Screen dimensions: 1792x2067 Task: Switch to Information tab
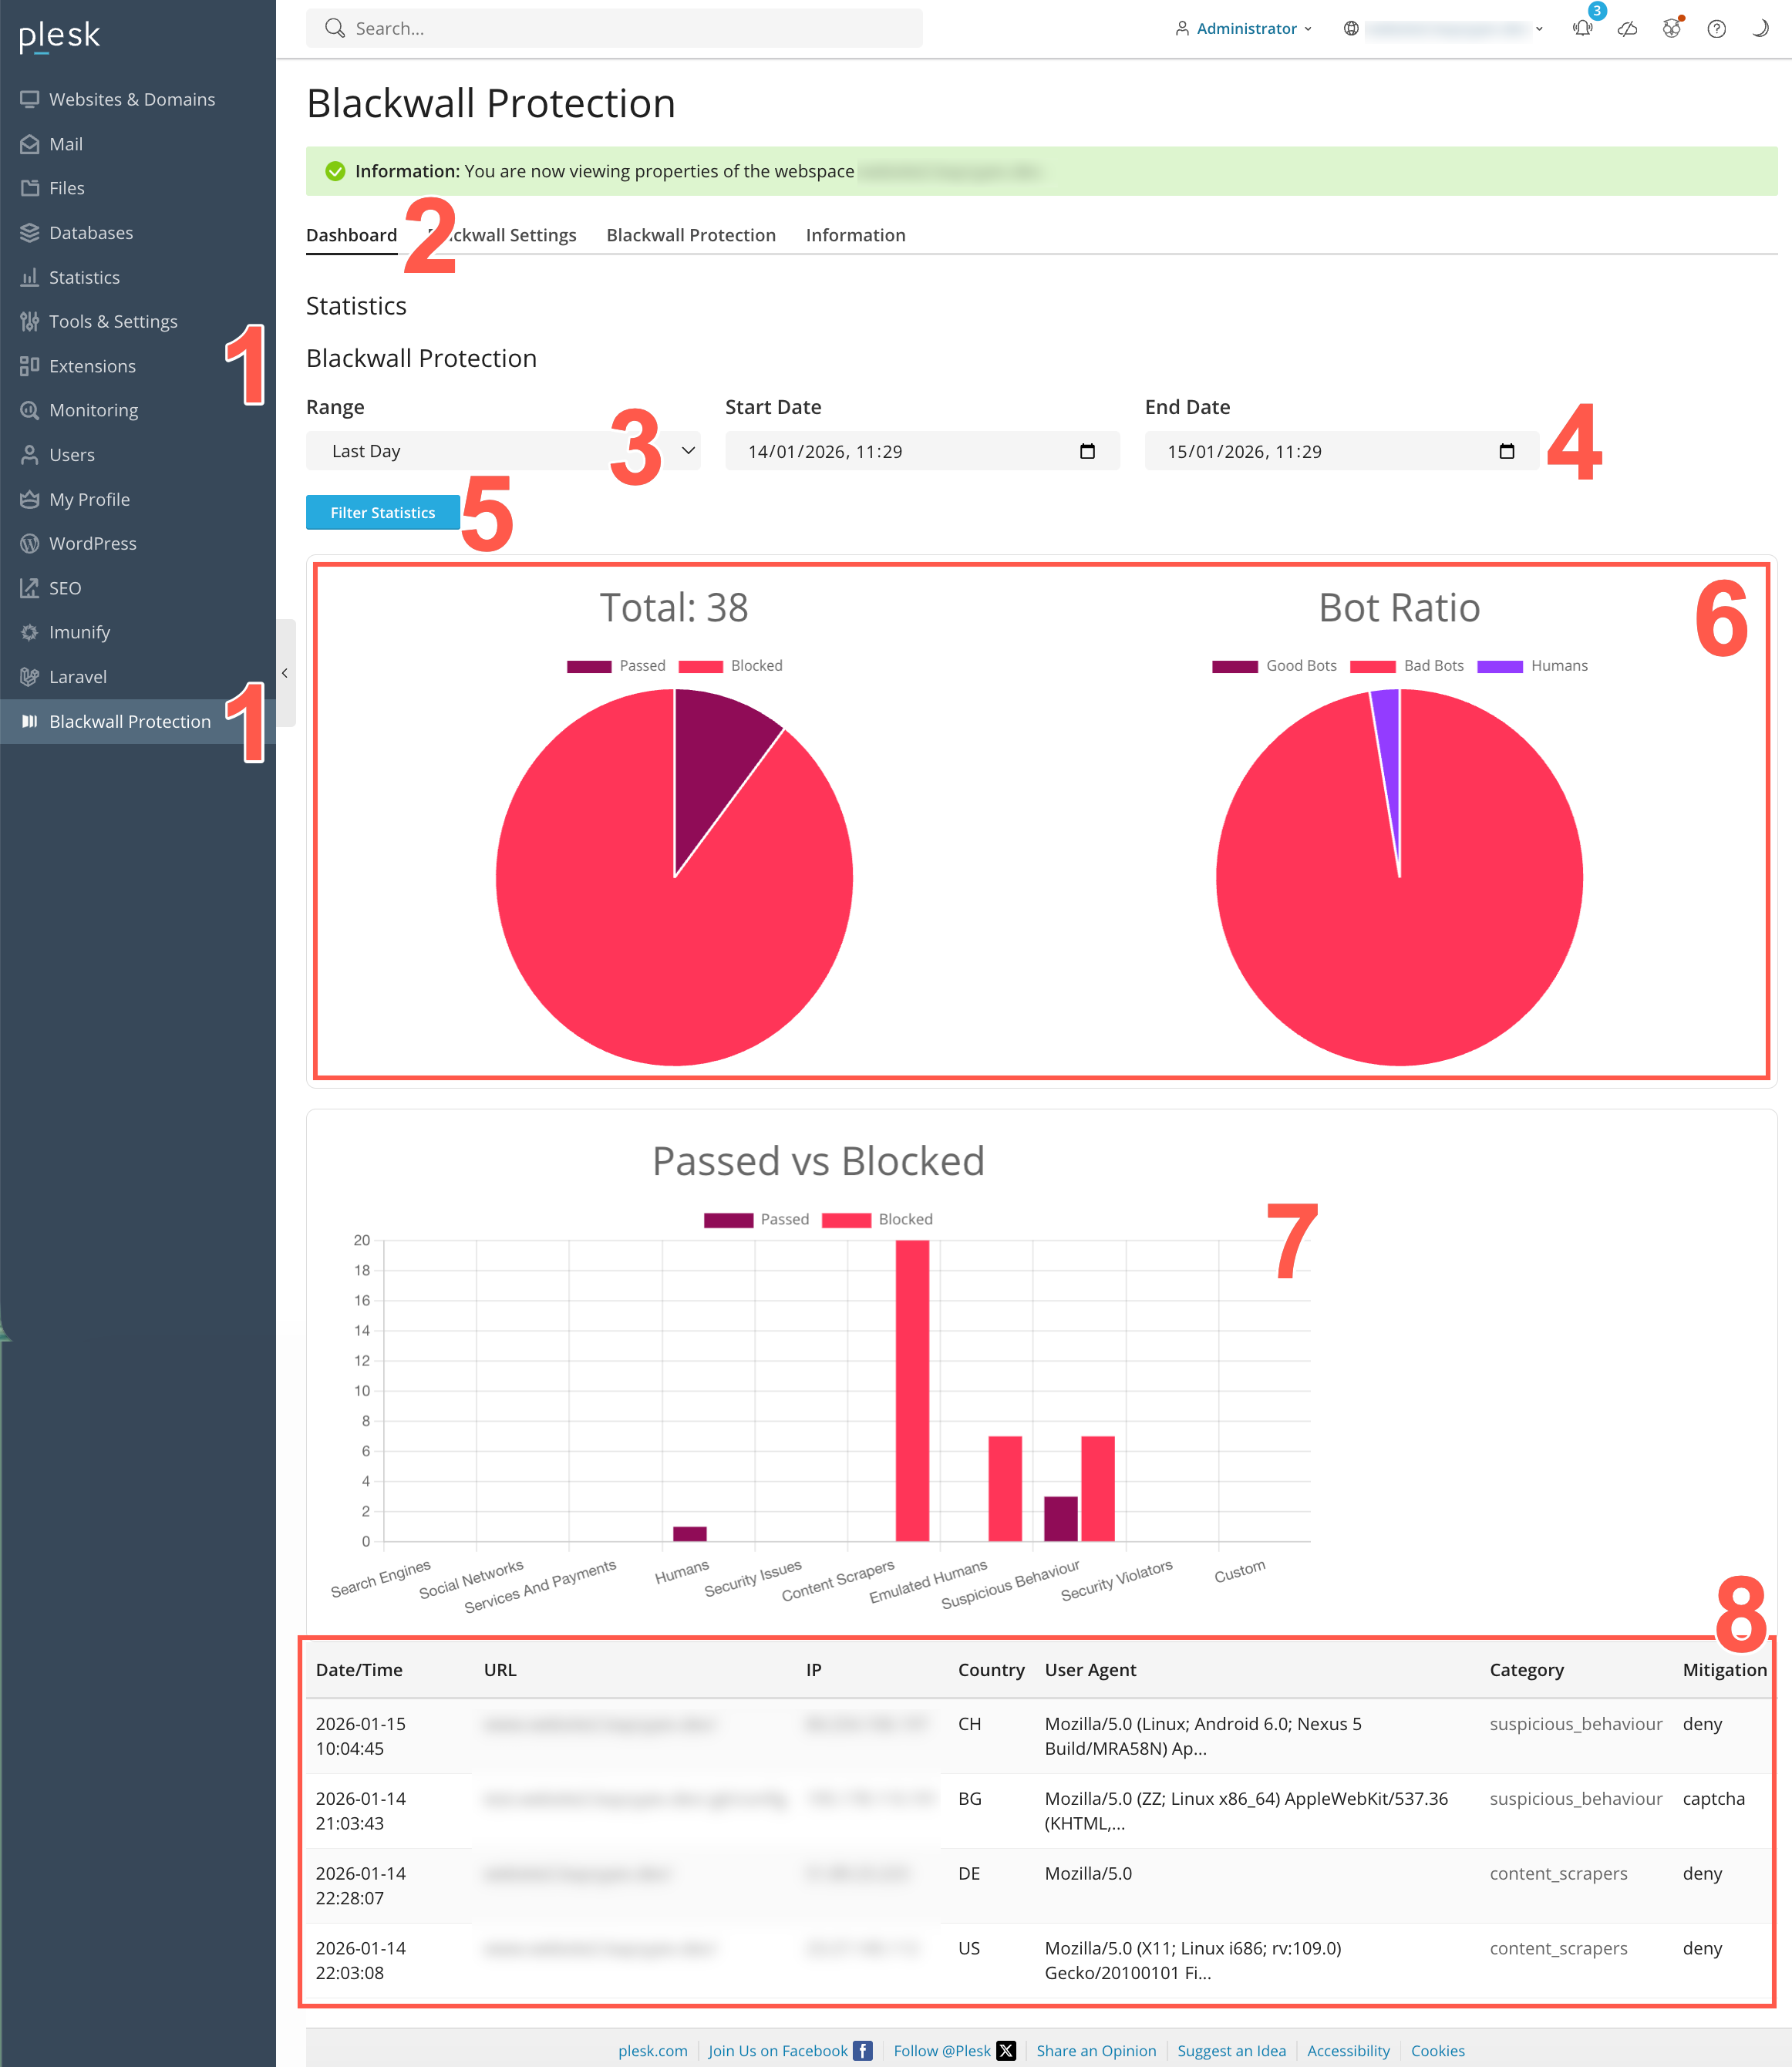[x=855, y=235]
